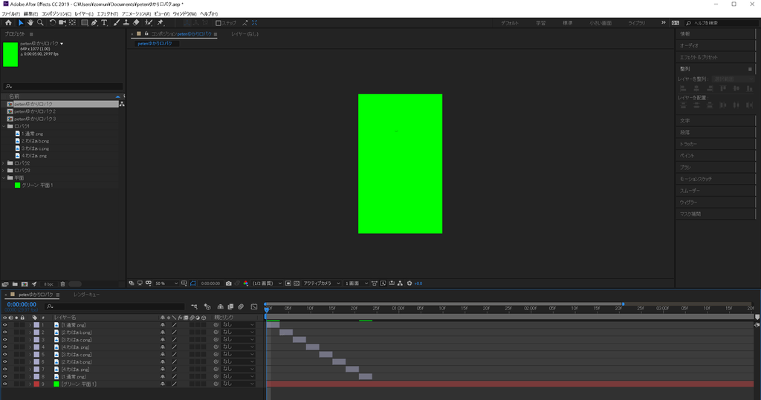Open the 1画面 view layout dropdown
This screenshot has height=400, width=761.
(x=357, y=283)
